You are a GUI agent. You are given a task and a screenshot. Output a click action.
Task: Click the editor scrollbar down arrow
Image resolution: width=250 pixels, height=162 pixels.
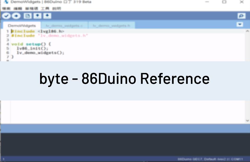(247, 120)
